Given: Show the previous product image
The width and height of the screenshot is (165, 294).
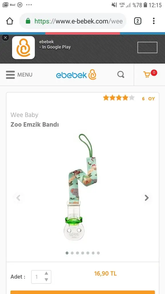Looking at the screenshot, I should pyautogui.click(x=18, y=198).
